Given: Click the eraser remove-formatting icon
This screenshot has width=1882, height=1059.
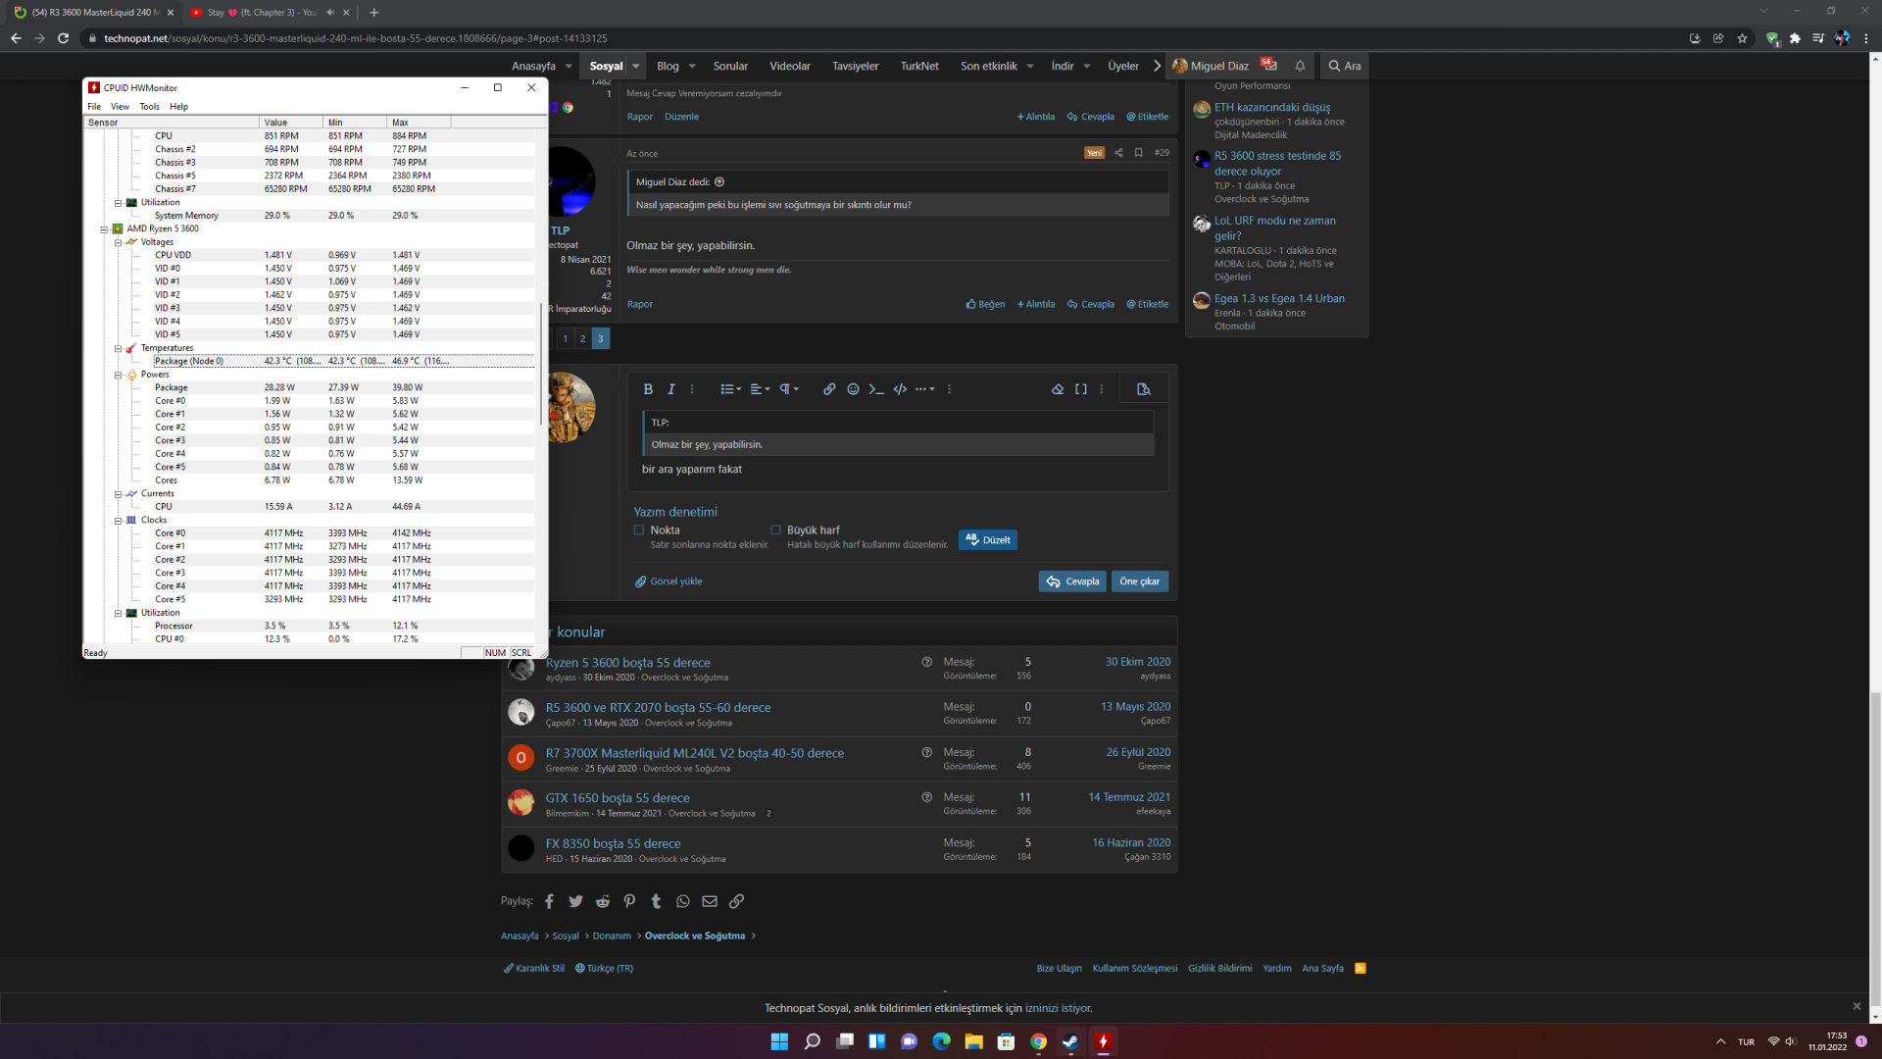Looking at the screenshot, I should click(1058, 389).
